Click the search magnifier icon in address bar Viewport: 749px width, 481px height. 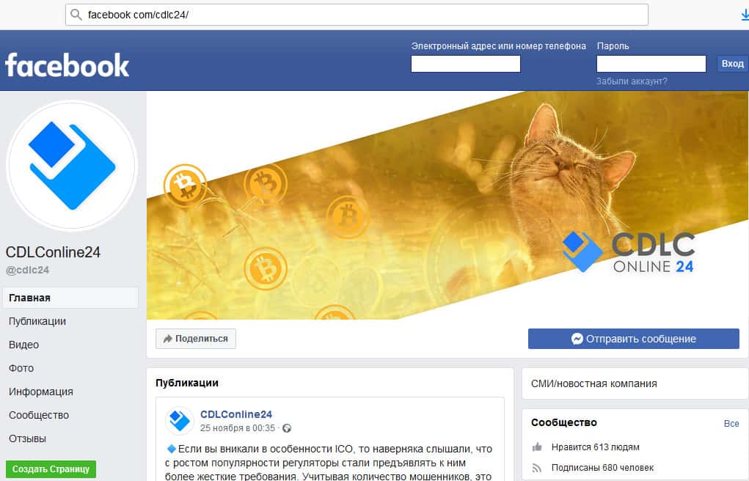click(76, 15)
